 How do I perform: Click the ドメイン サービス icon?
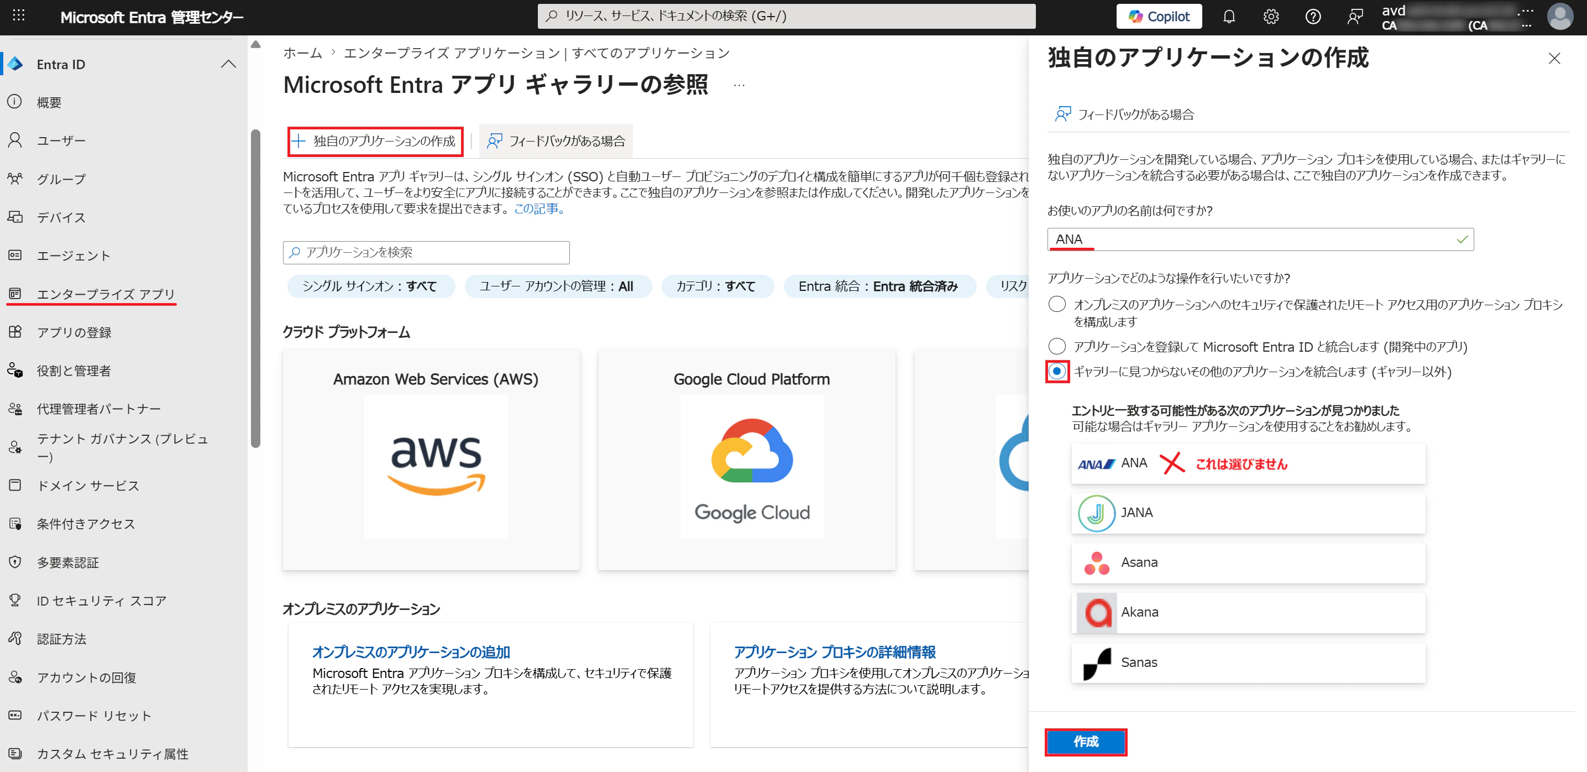point(15,486)
